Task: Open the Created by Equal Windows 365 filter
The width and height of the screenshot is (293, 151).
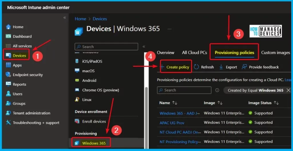Action: (256, 90)
